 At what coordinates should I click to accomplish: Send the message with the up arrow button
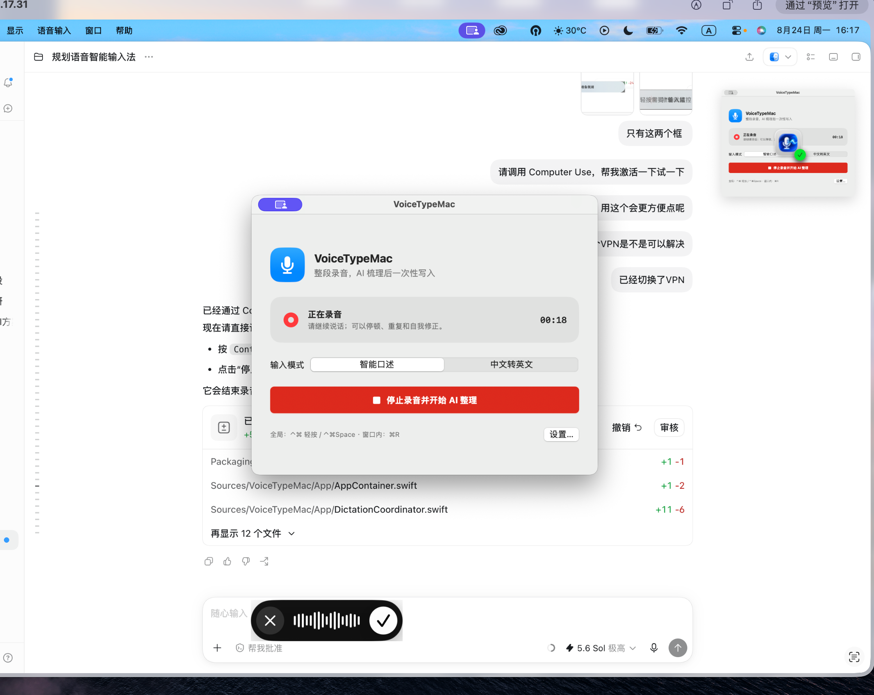pyautogui.click(x=678, y=648)
